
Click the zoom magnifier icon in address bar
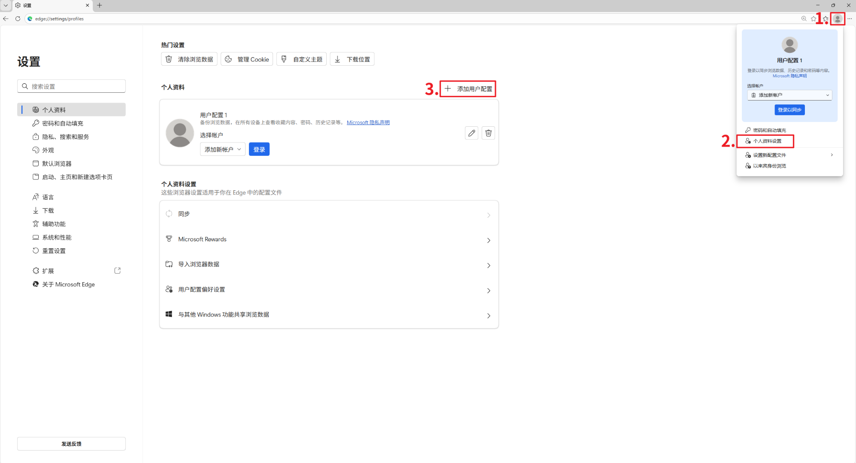pos(804,18)
